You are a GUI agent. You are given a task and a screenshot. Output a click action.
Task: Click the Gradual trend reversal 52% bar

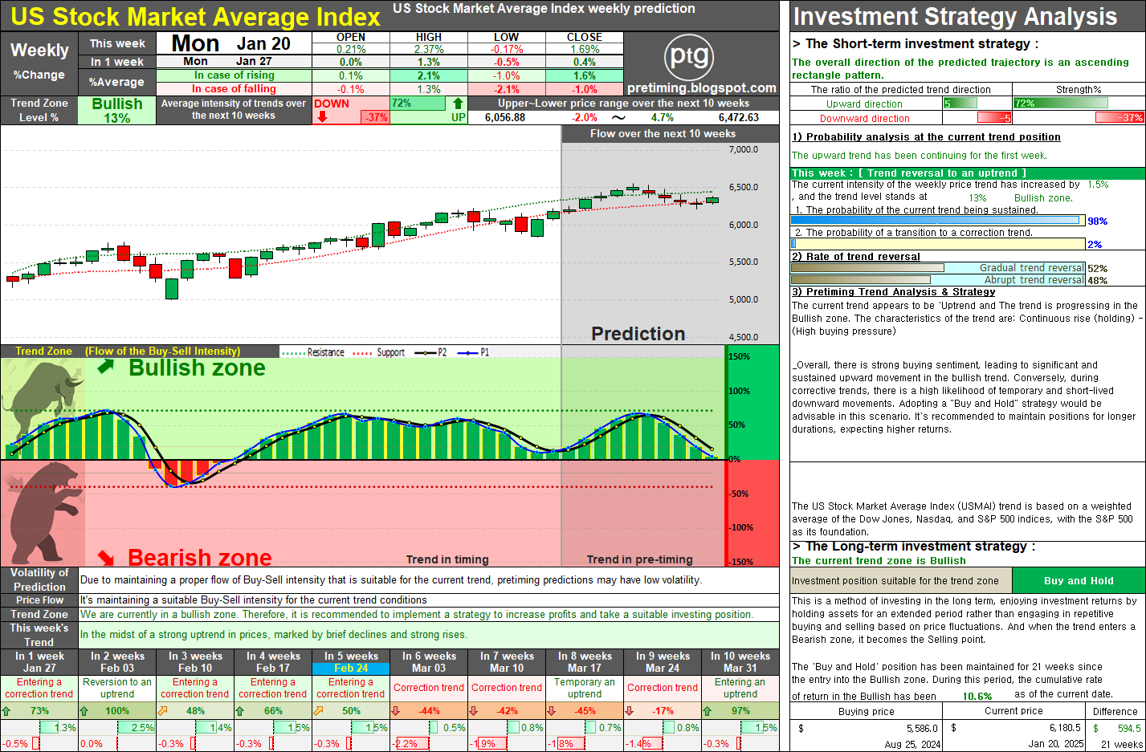pyautogui.click(x=938, y=268)
